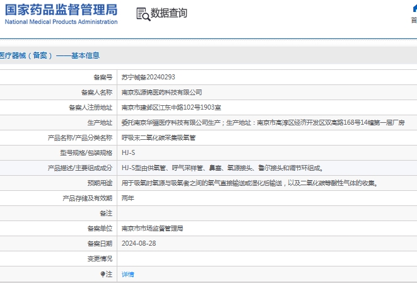The image size is (417, 286).
Task: Click the 产品名称/产品分类名称 label
Action: tap(80, 138)
